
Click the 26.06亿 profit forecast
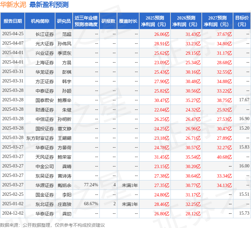pyautogui.click(x=162, y=34)
